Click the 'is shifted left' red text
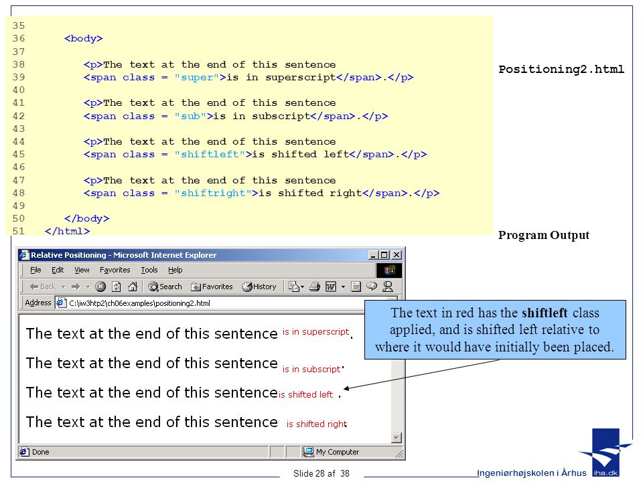The height and width of the screenshot is (482, 643). [305, 394]
